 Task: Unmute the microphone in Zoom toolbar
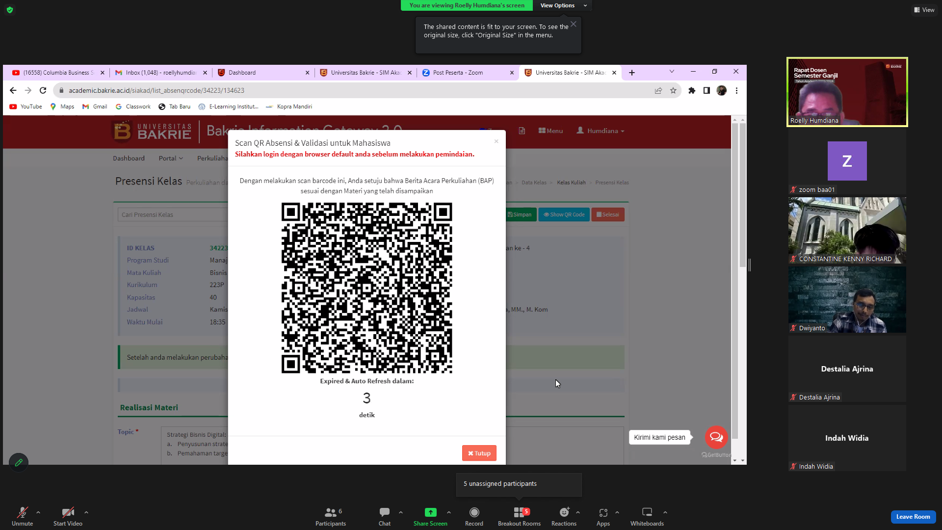click(22, 516)
